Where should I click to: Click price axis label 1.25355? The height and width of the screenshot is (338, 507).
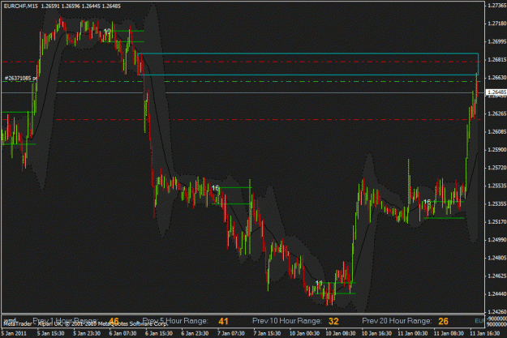coord(497,204)
